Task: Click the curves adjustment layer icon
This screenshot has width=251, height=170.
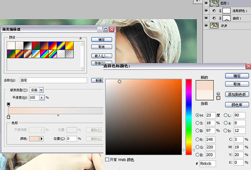Action: pos(214,18)
